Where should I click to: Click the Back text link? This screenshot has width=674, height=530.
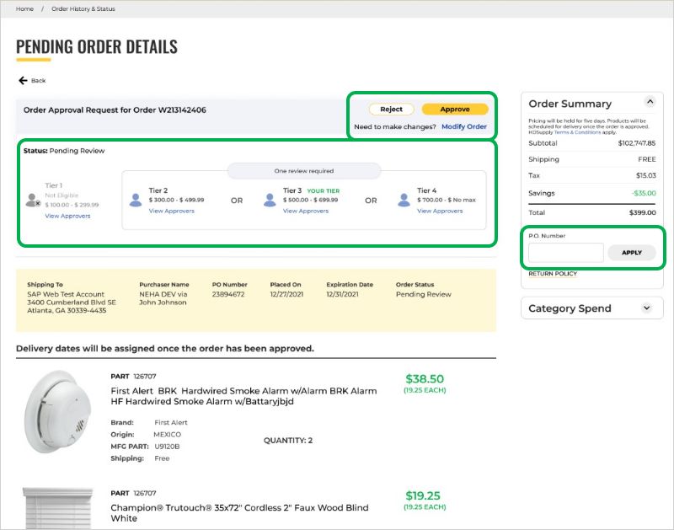[38, 80]
